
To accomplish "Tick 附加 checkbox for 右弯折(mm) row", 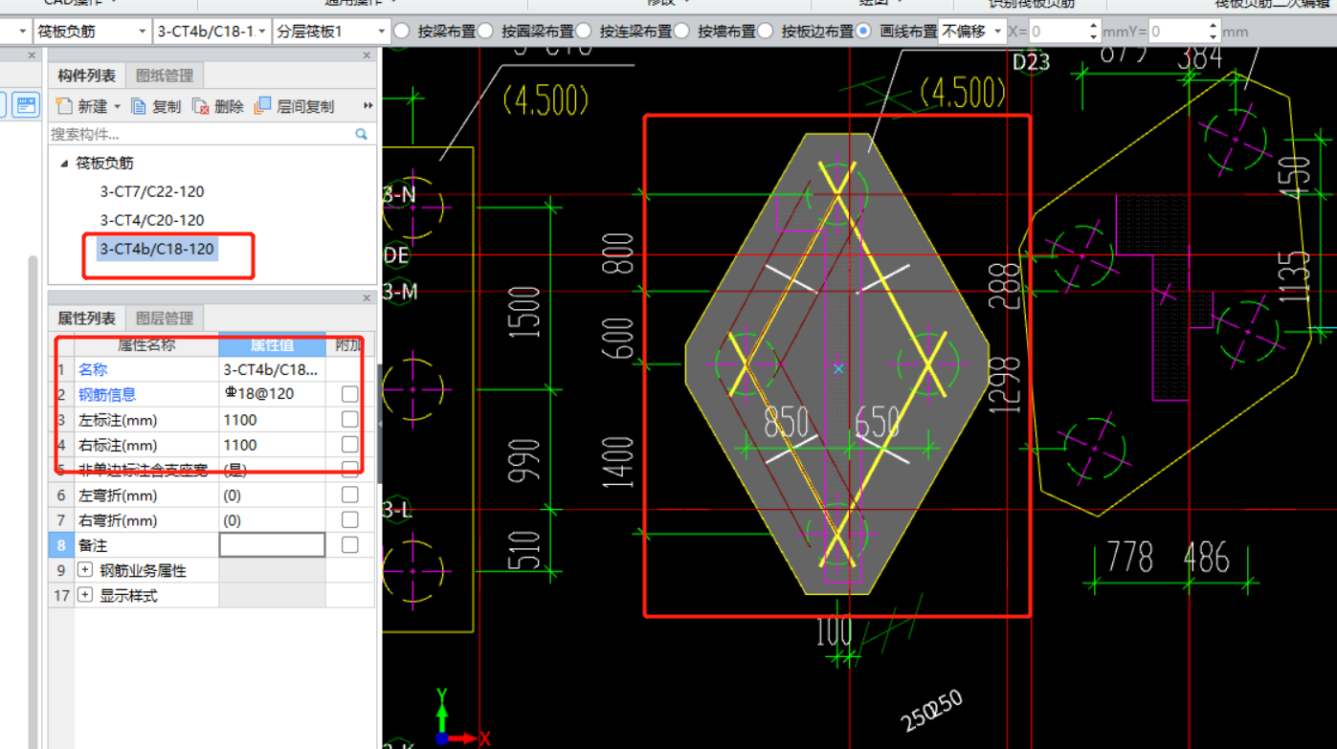I will pos(350,519).
